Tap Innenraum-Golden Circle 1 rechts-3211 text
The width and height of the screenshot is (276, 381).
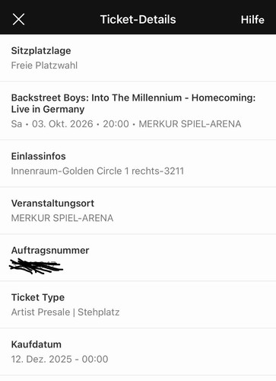(97, 171)
